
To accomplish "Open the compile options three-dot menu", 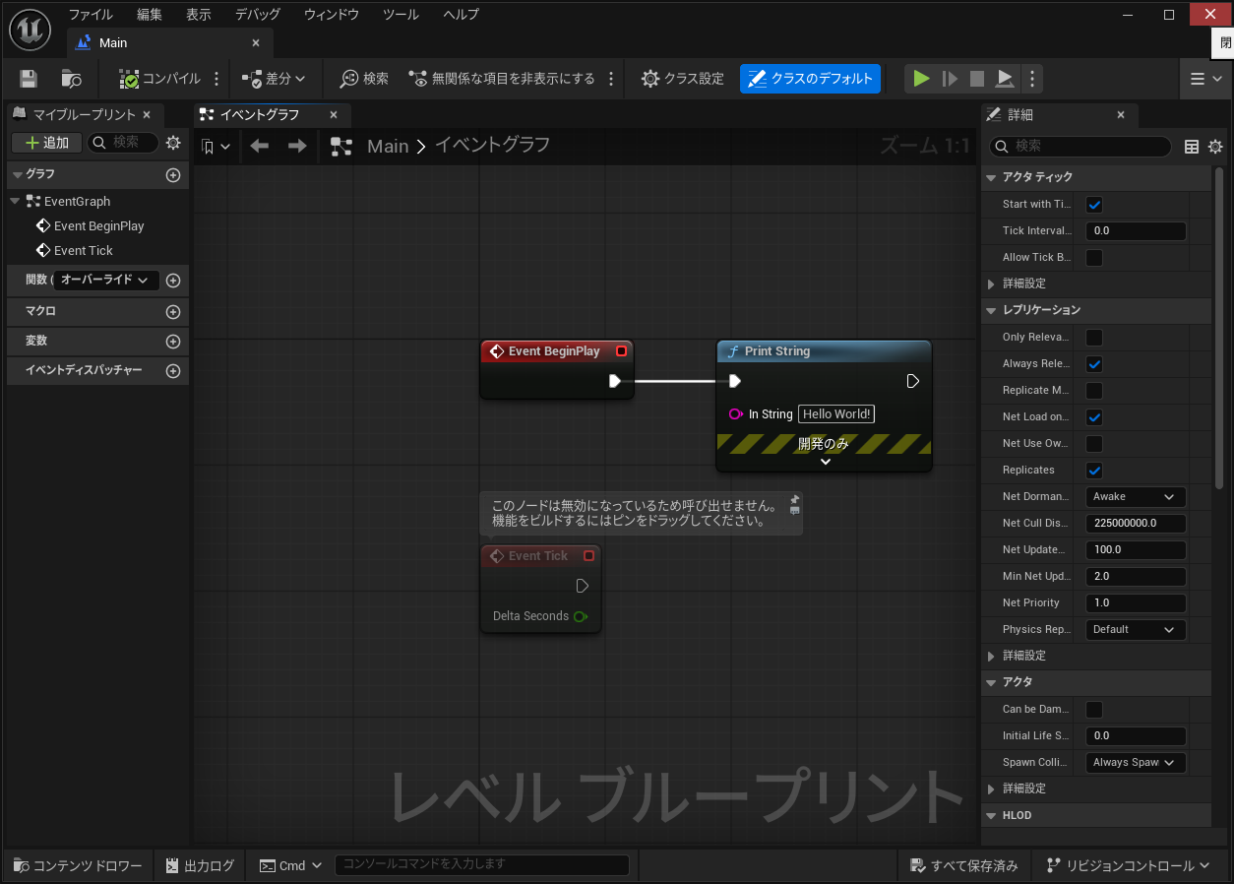I will point(216,79).
